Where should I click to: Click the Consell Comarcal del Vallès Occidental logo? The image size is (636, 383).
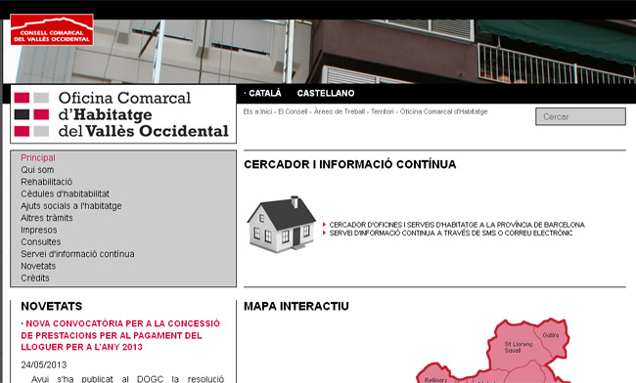pyautogui.click(x=52, y=30)
